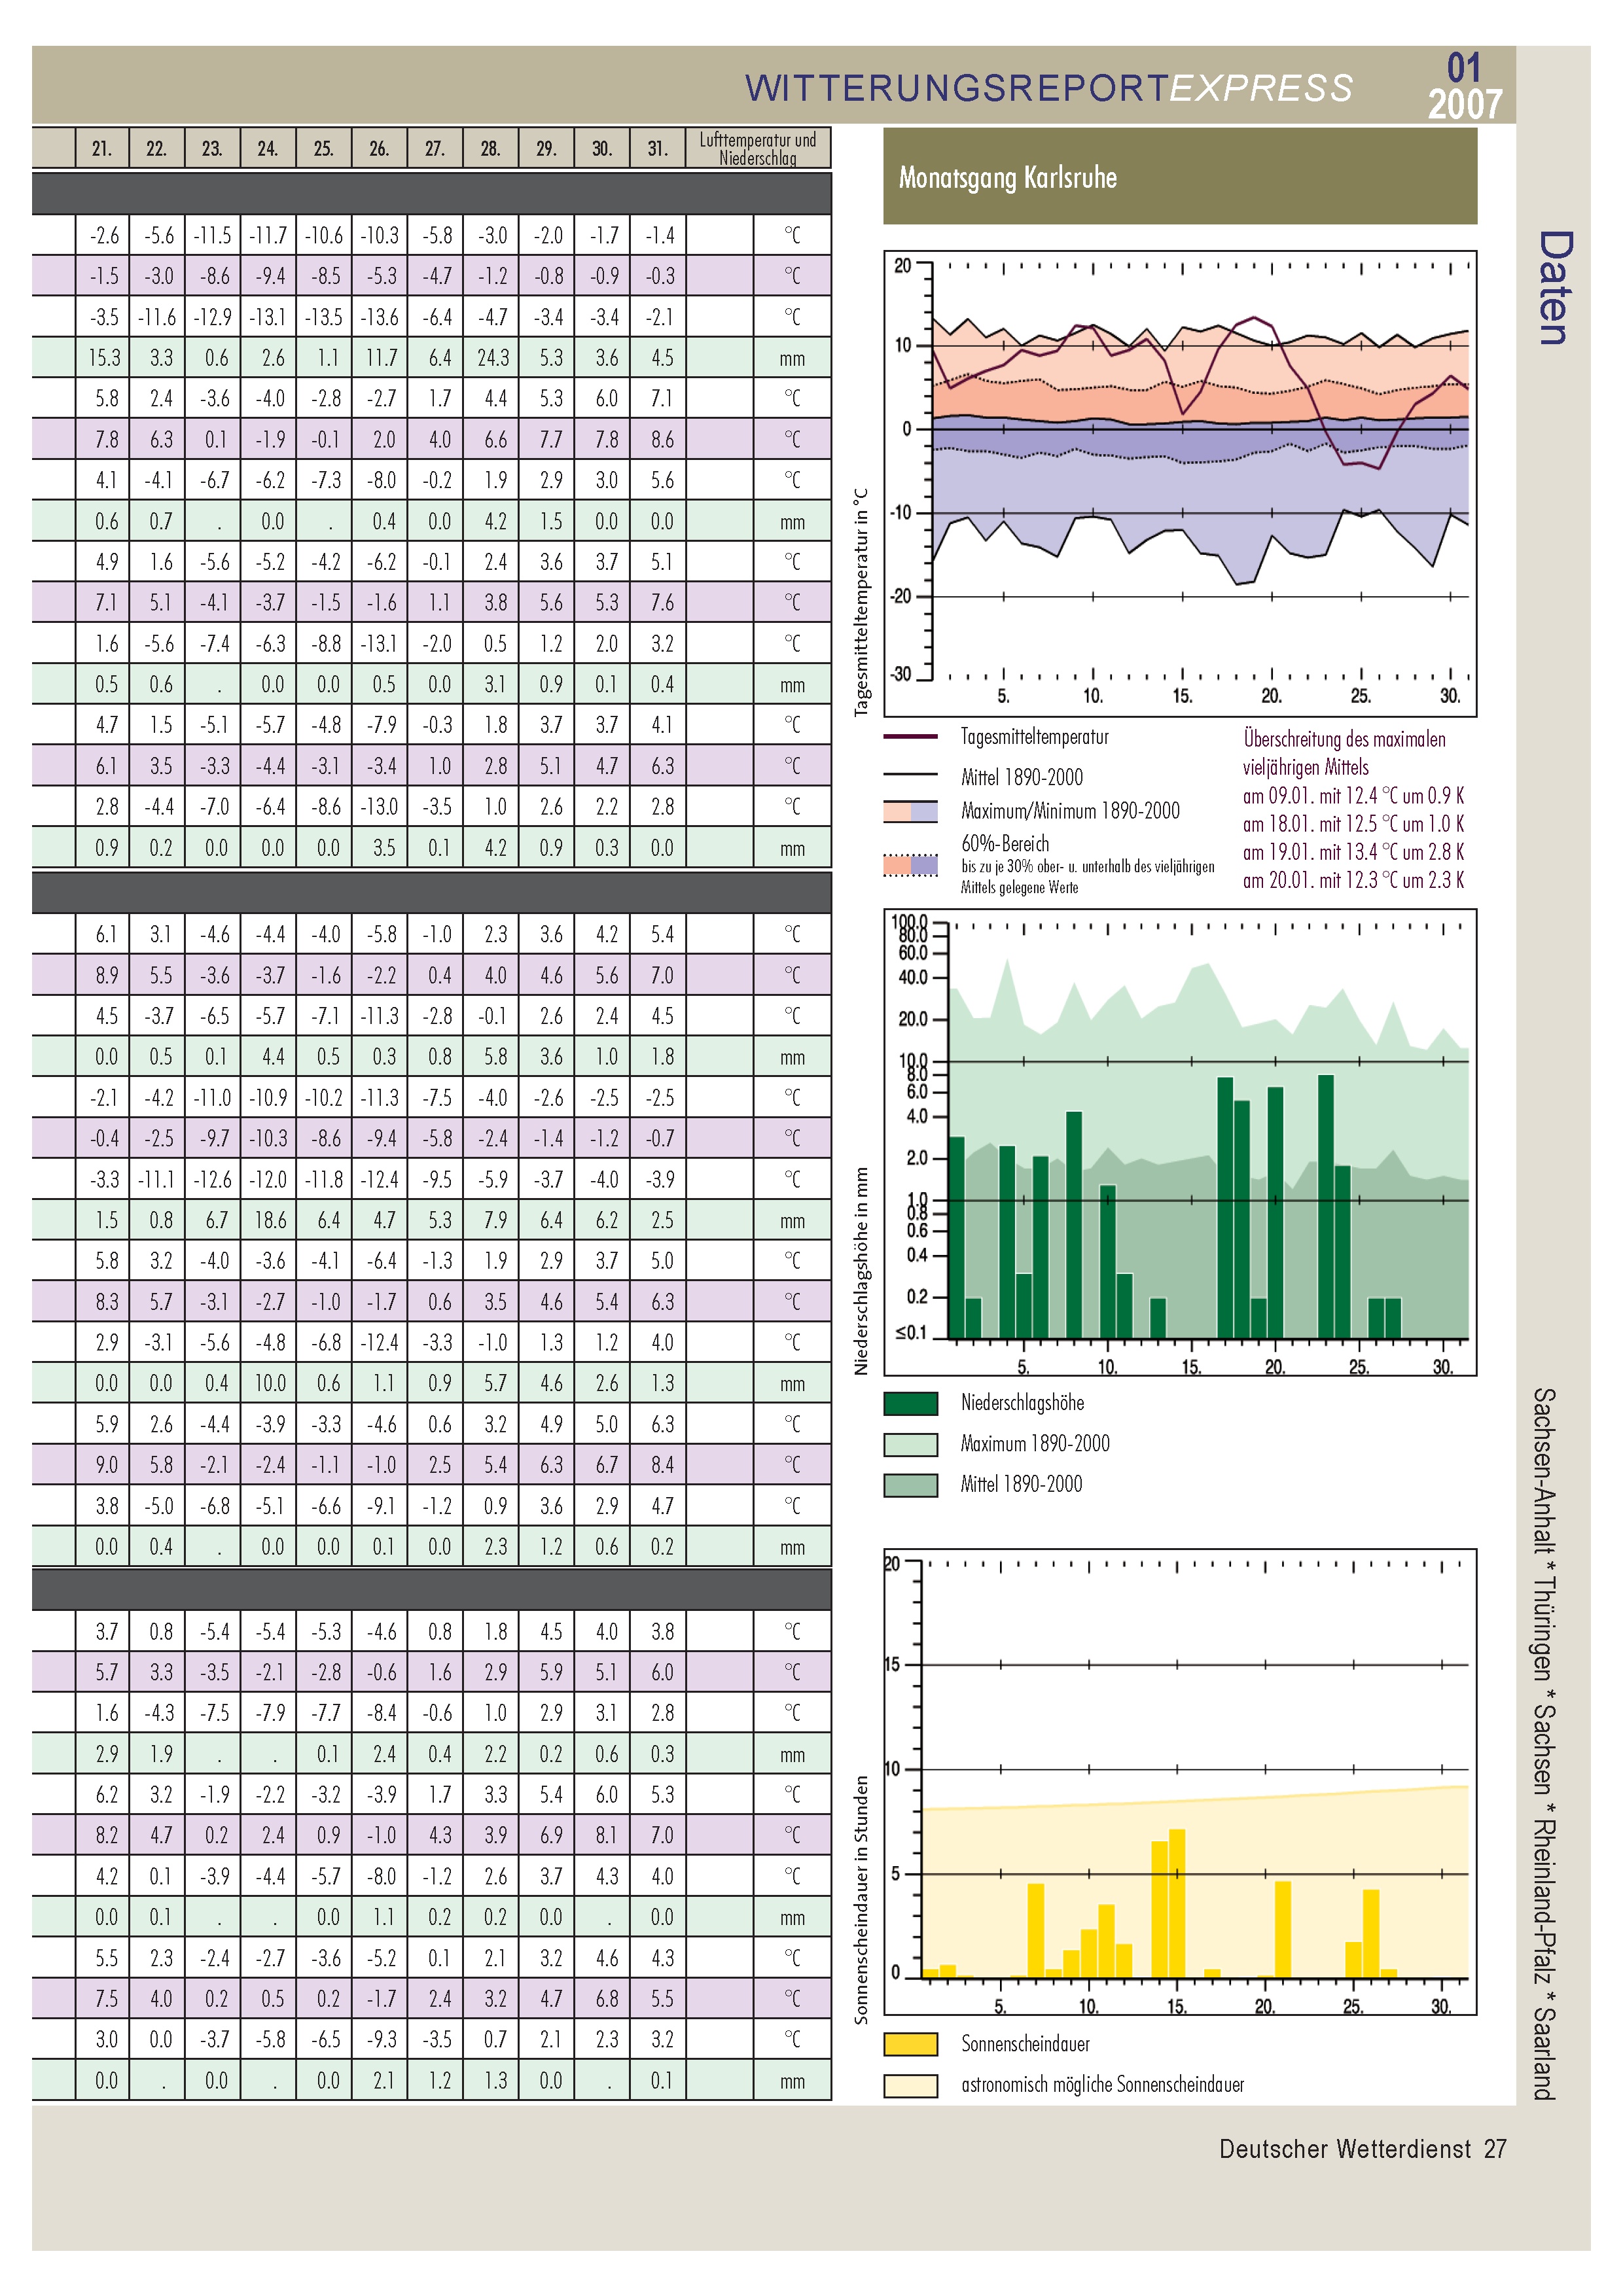This screenshot has width=1623, height=2296.
Task: Click the 'Lufttemperatur und Niederschlag' table header
Action: pos(758,149)
